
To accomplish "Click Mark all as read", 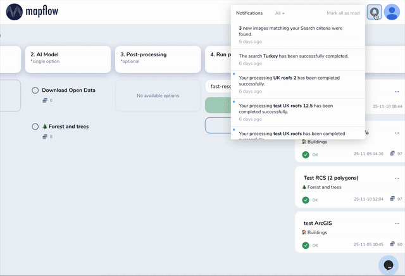I will pos(343,13).
